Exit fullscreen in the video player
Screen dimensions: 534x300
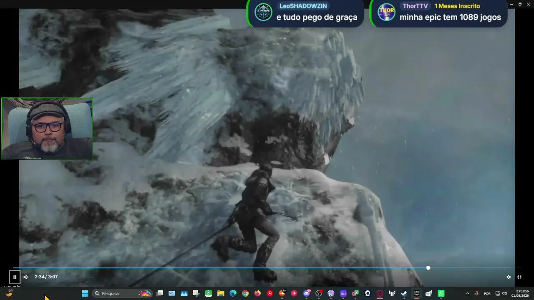pyautogui.click(x=519, y=277)
